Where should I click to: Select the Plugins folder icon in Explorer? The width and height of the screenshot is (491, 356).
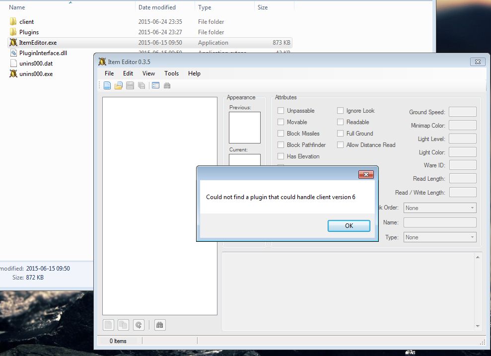tap(13, 32)
